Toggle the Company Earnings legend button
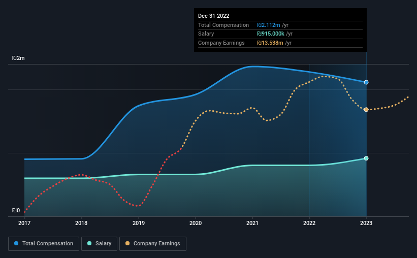 point(153,244)
